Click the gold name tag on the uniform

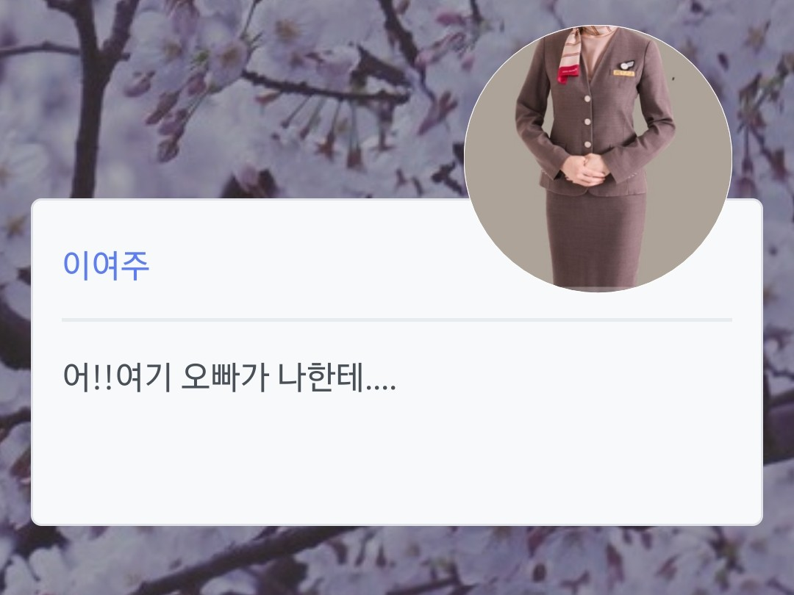pos(623,73)
